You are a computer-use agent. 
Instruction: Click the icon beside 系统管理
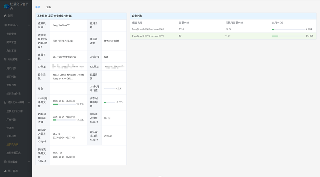click(5, 60)
